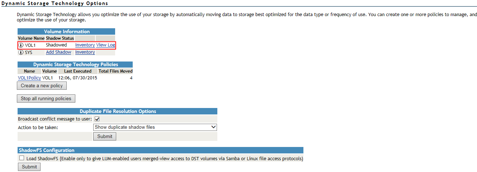Click the Last Executed column header

click(x=78, y=71)
